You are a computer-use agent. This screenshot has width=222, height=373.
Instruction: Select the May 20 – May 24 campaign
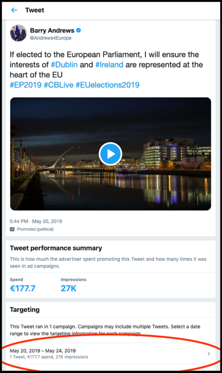(x=43, y=351)
